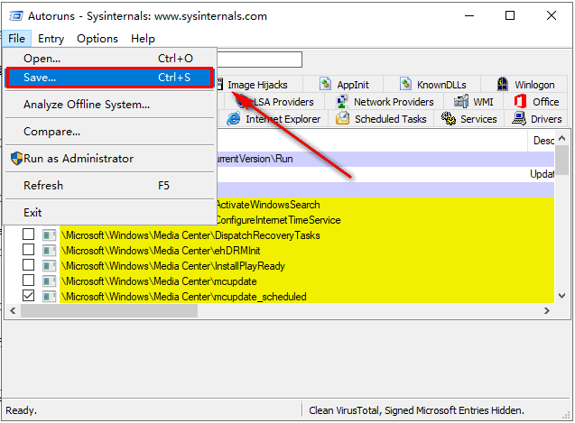The width and height of the screenshot is (575, 423).
Task: Click the shield icon beside Run as Administrator
Action: [16, 159]
